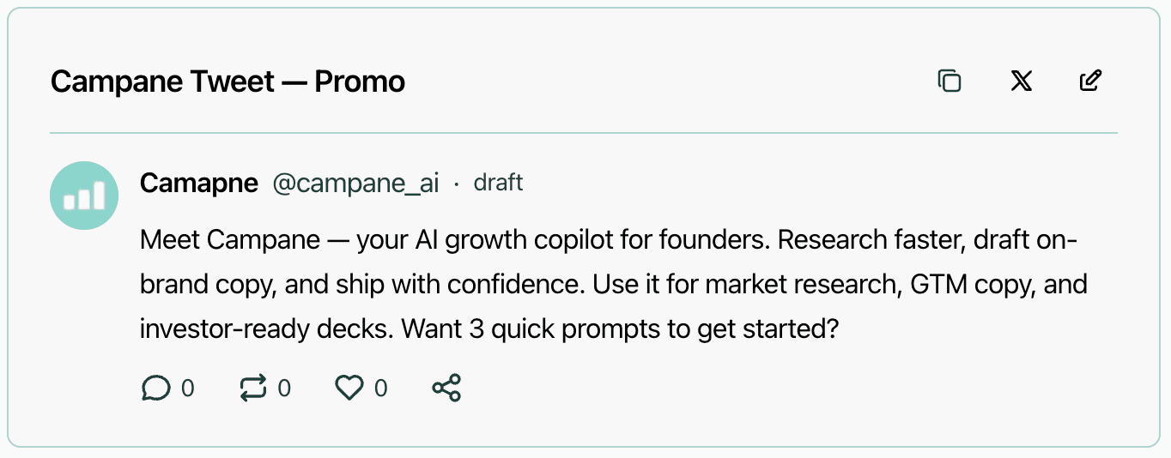Click the Campane Tweet — Promo title
The height and width of the screenshot is (458, 1171).
click(228, 81)
